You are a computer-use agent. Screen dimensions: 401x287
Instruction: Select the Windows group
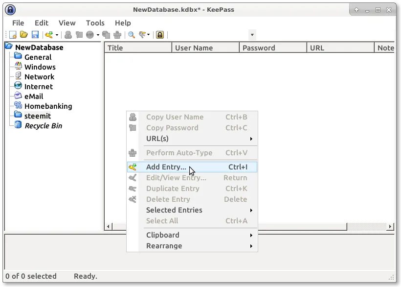40,67
